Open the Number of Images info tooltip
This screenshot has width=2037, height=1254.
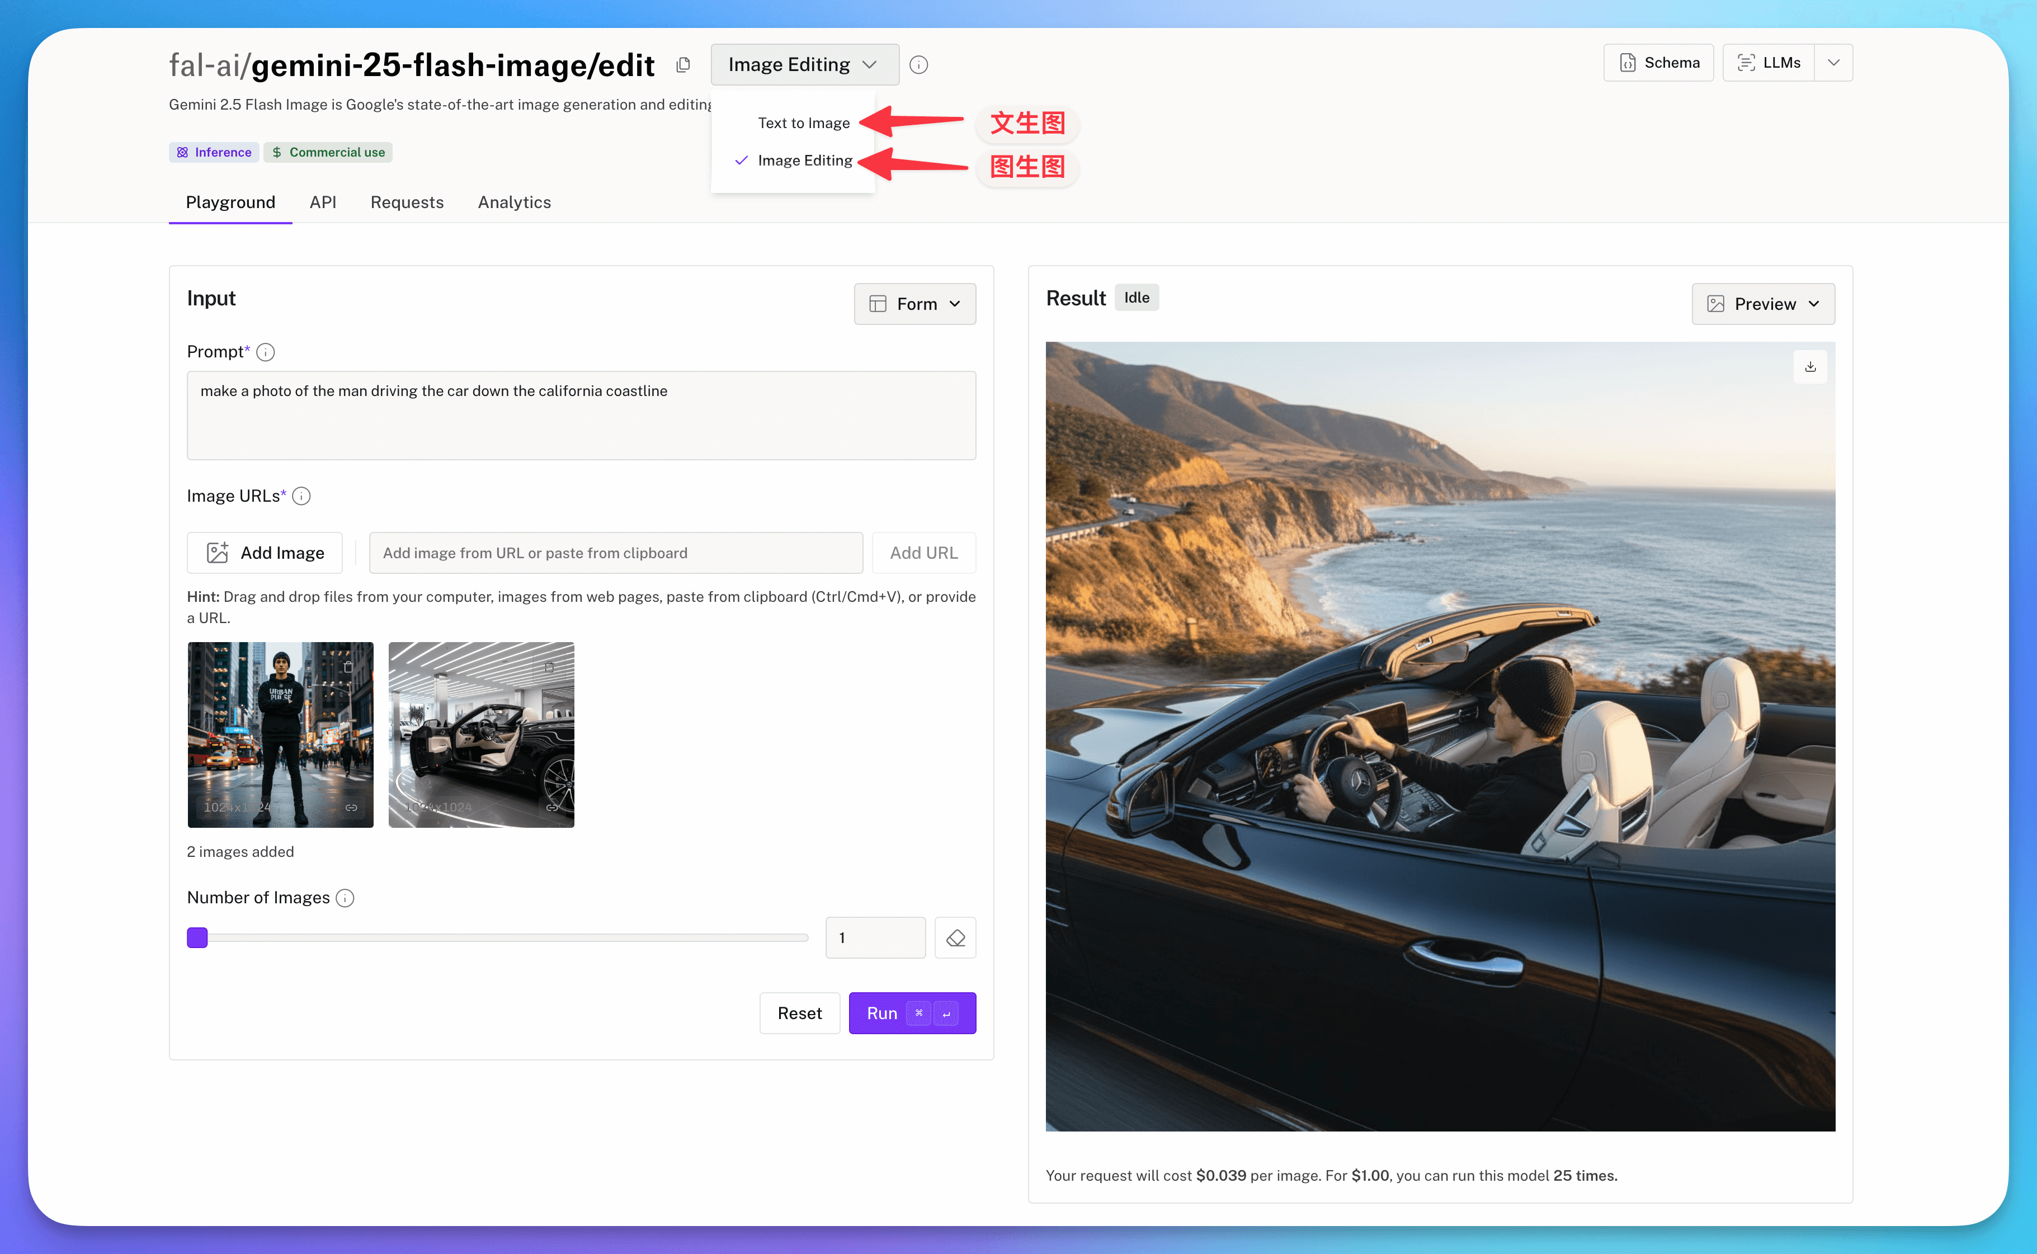[344, 897]
